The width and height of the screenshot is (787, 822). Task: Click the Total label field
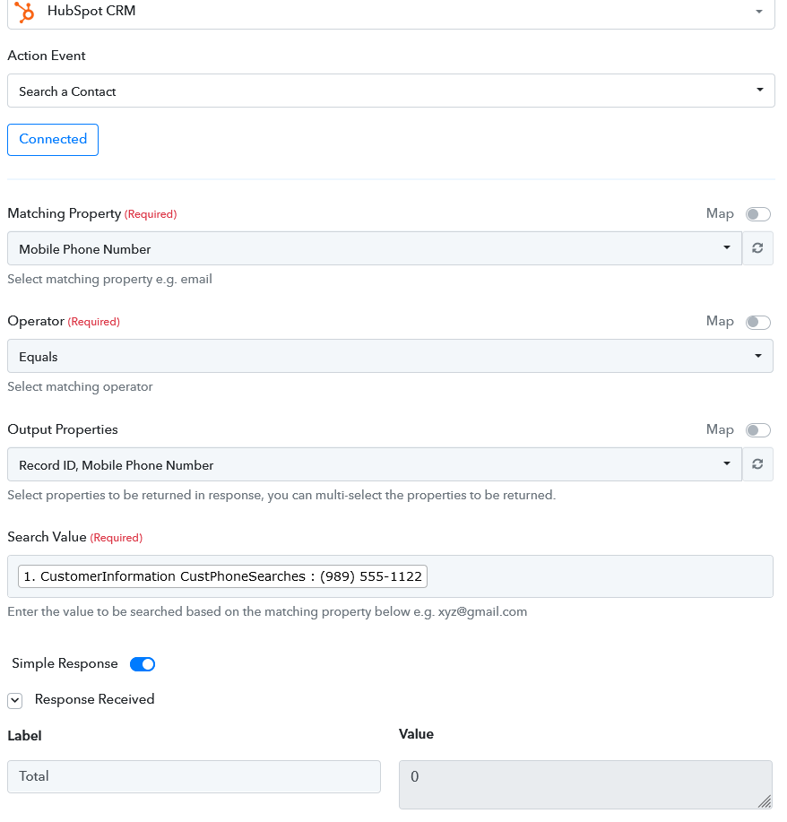194,776
